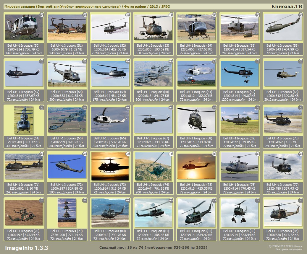Open the Iroquois (72) blue sky thumbnail
307x254 pixels.
(x=67, y=166)
